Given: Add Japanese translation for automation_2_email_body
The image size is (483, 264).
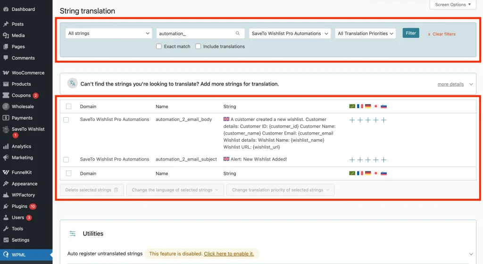Looking at the screenshot, I should (x=375, y=120).
